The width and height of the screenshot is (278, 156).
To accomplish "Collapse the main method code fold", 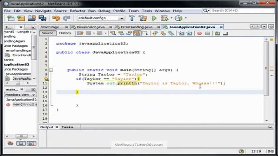I will (51, 70).
